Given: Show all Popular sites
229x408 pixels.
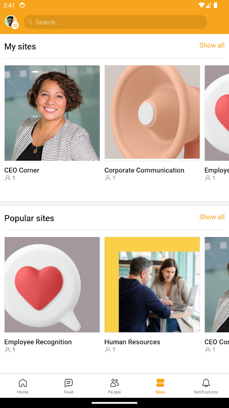Looking at the screenshot, I should 212,217.
